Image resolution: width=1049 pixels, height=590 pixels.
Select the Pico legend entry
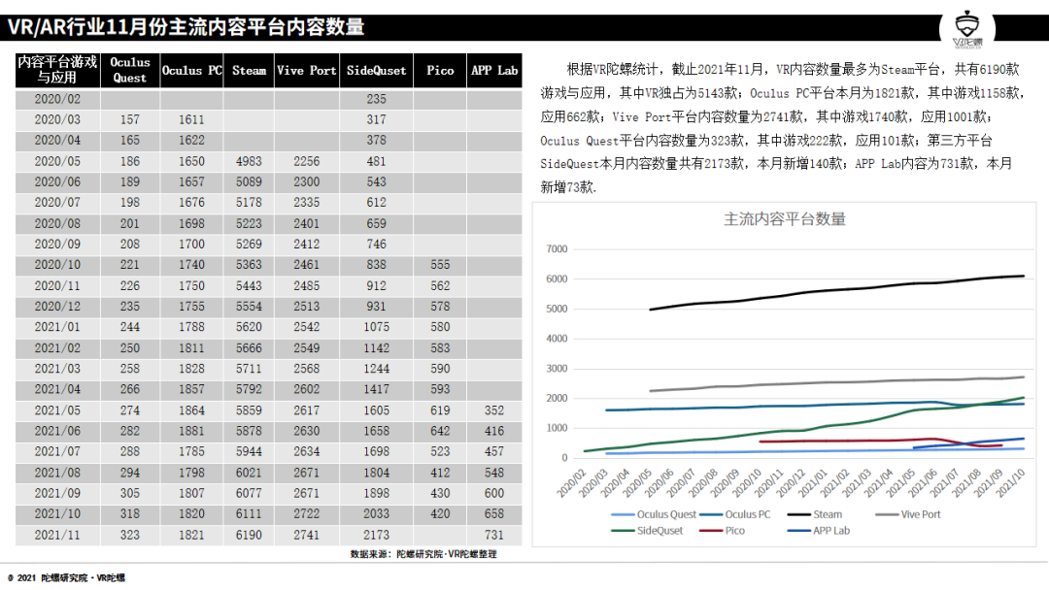[x=722, y=531]
